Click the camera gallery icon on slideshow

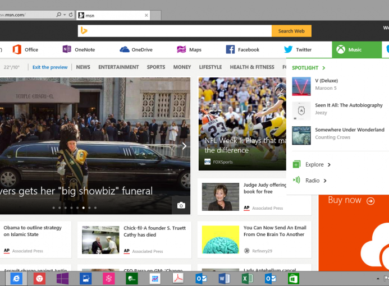[x=181, y=205]
